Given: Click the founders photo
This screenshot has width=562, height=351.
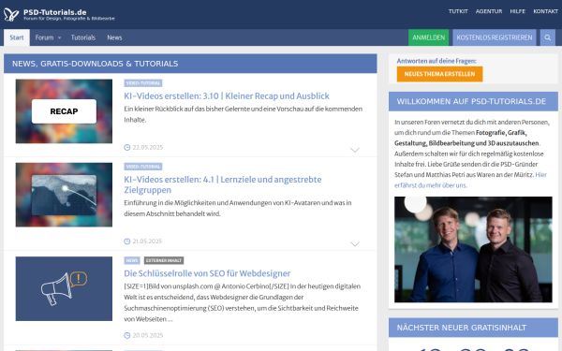Looking at the screenshot, I should tap(473, 249).
